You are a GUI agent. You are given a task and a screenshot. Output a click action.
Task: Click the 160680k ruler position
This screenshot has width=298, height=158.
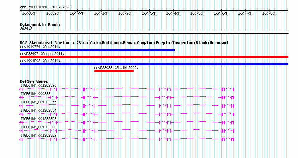pyautogui.click(x=29, y=14)
